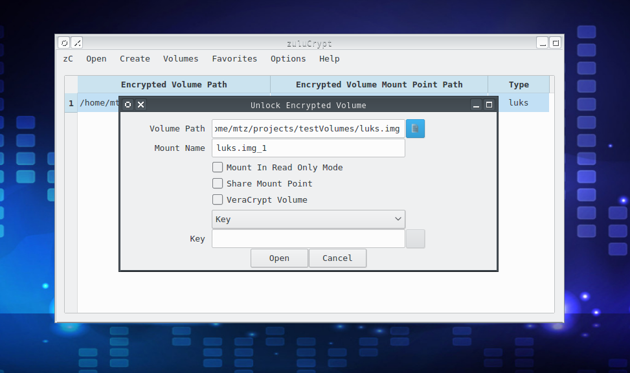
Task: Select row number 1 in volume table
Action: 71,103
